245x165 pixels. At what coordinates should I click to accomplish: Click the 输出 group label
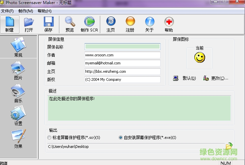point(53,130)
